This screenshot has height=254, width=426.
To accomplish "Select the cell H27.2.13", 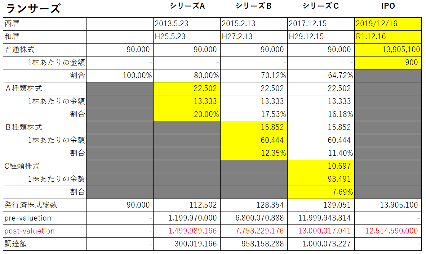I will 254,37.
